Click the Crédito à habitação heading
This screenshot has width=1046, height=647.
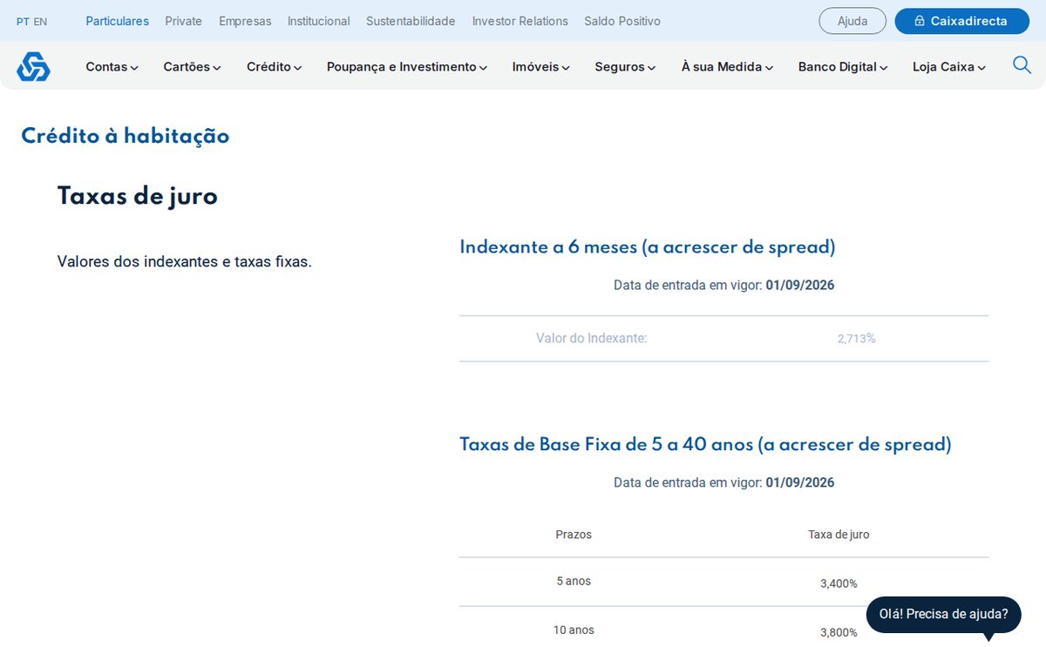(126, 136)
